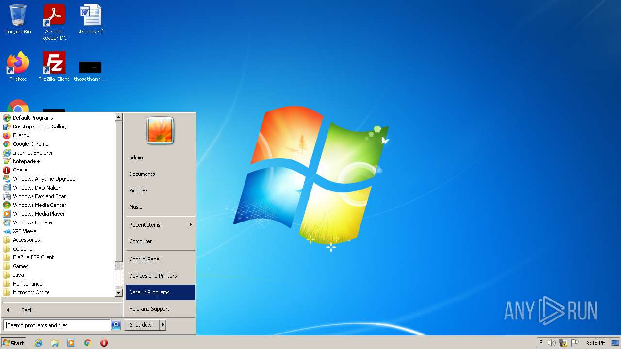Select Default Programs in right pane
This screenshot has height=349, width=621.
click(160, 292)
